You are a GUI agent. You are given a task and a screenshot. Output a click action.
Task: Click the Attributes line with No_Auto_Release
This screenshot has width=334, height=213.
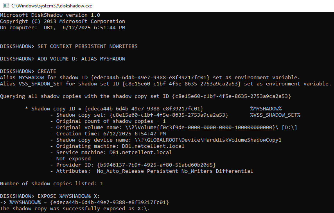coord(152,171)
